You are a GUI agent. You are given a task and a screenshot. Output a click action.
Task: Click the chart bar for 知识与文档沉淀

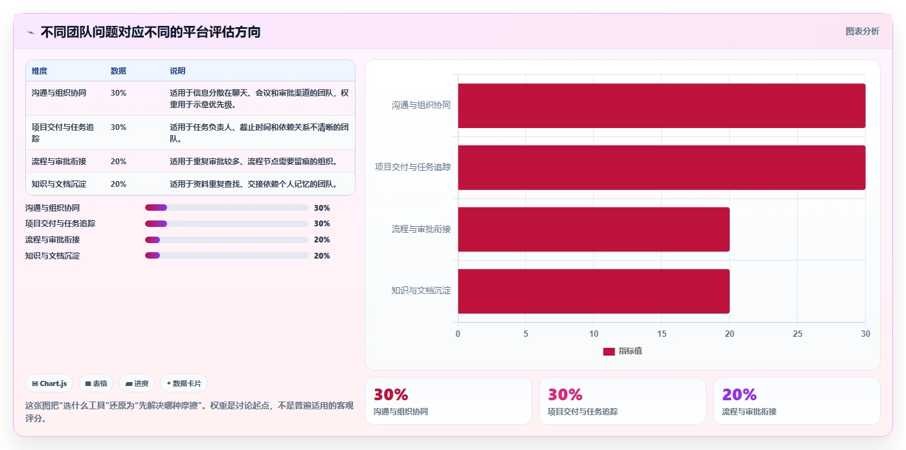click(x=594, y=291)
